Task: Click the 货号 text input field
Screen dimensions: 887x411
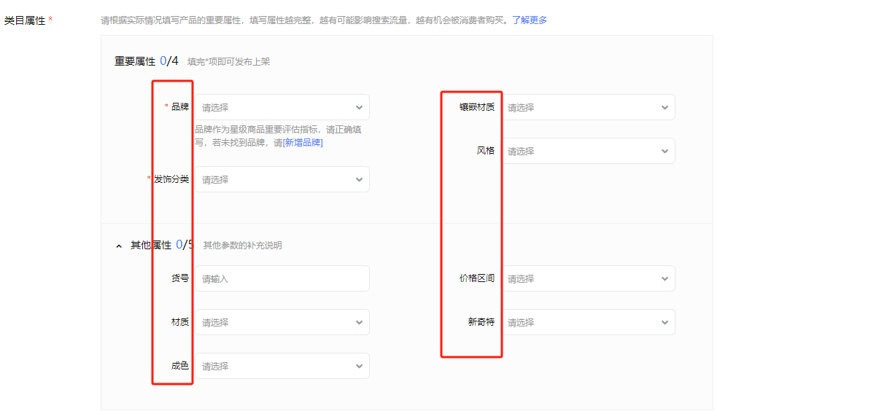Action: (x=282, y=278)
